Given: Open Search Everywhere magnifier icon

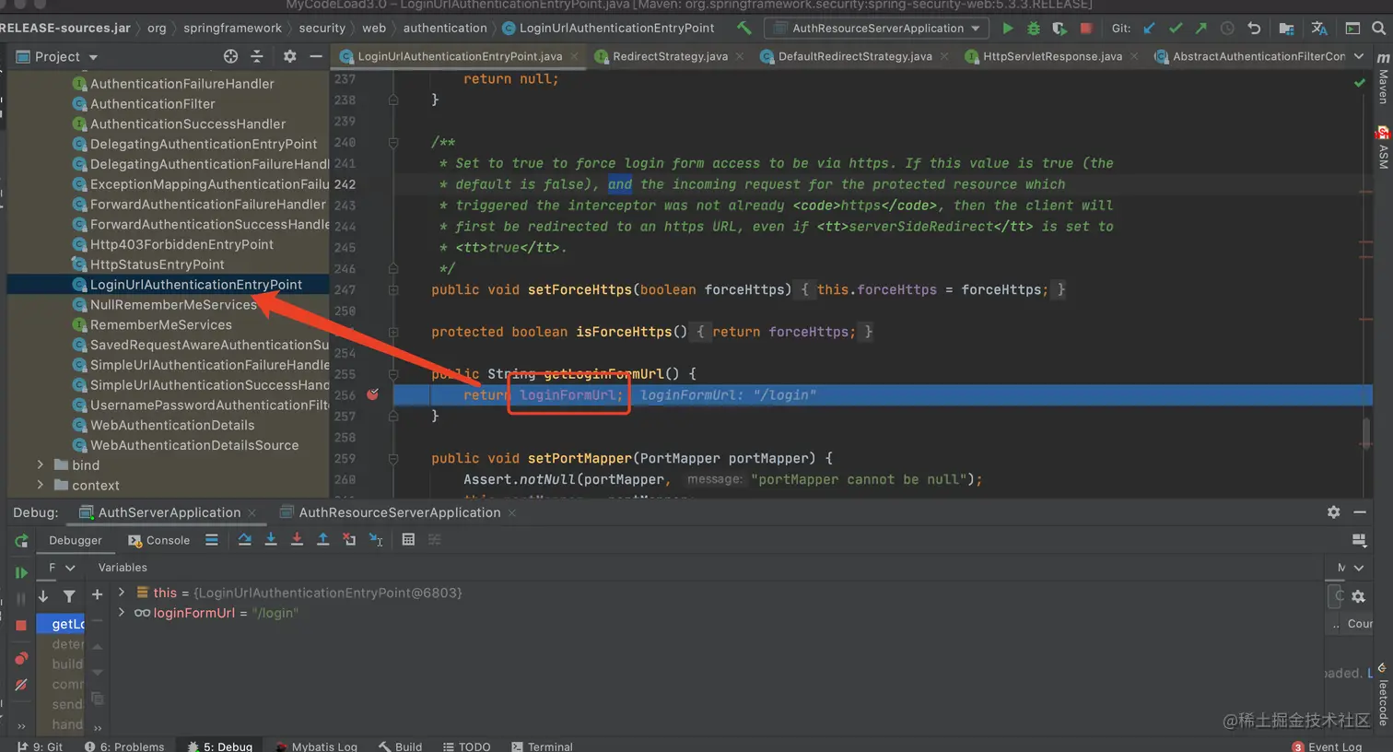Looking at the screenshot, I should click(1379, 29).
